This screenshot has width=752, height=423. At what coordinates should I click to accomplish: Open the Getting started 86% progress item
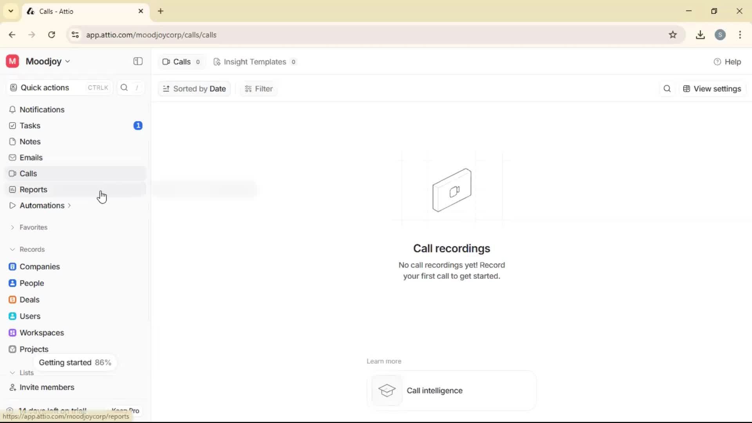click(x=75, y=362)
